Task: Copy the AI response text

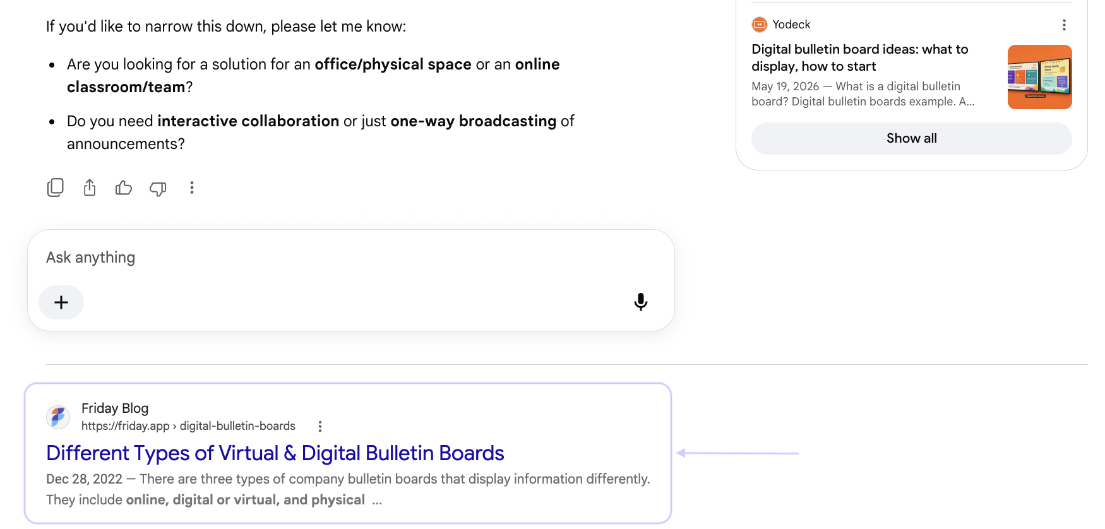Action: 56,187
